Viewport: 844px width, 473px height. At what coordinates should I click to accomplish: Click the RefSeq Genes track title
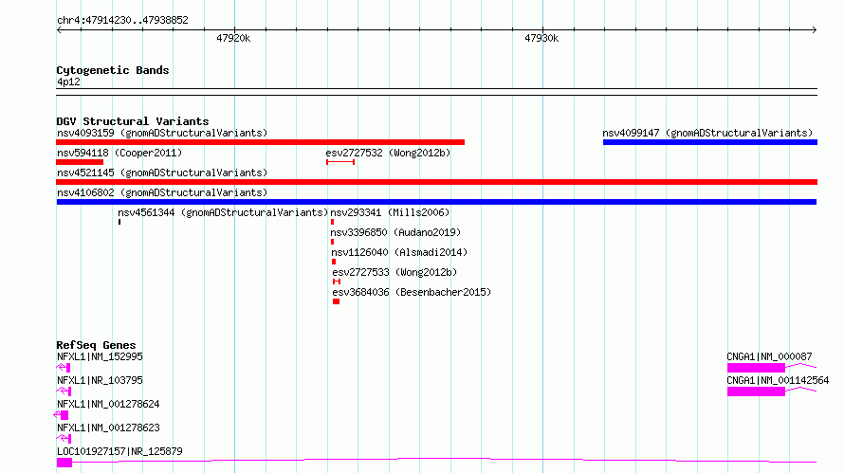96,345
